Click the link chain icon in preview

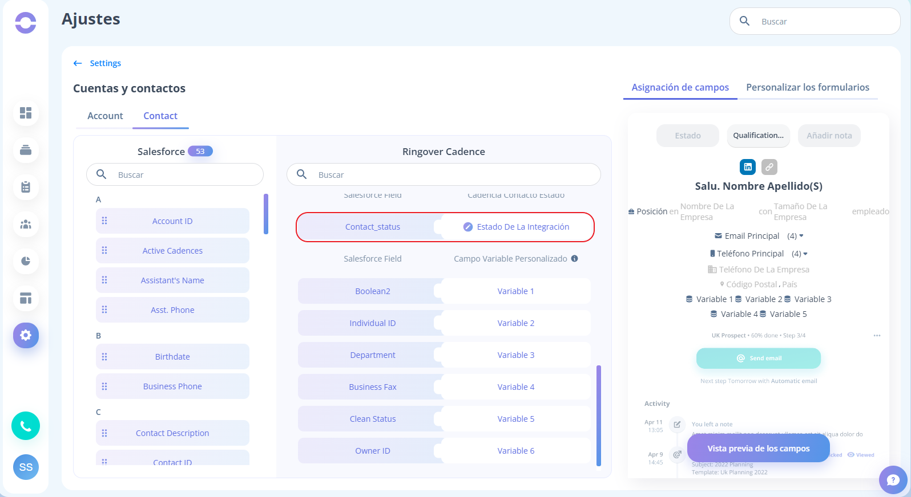point(769,167)
